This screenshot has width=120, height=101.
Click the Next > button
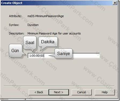tap(59, 92)
